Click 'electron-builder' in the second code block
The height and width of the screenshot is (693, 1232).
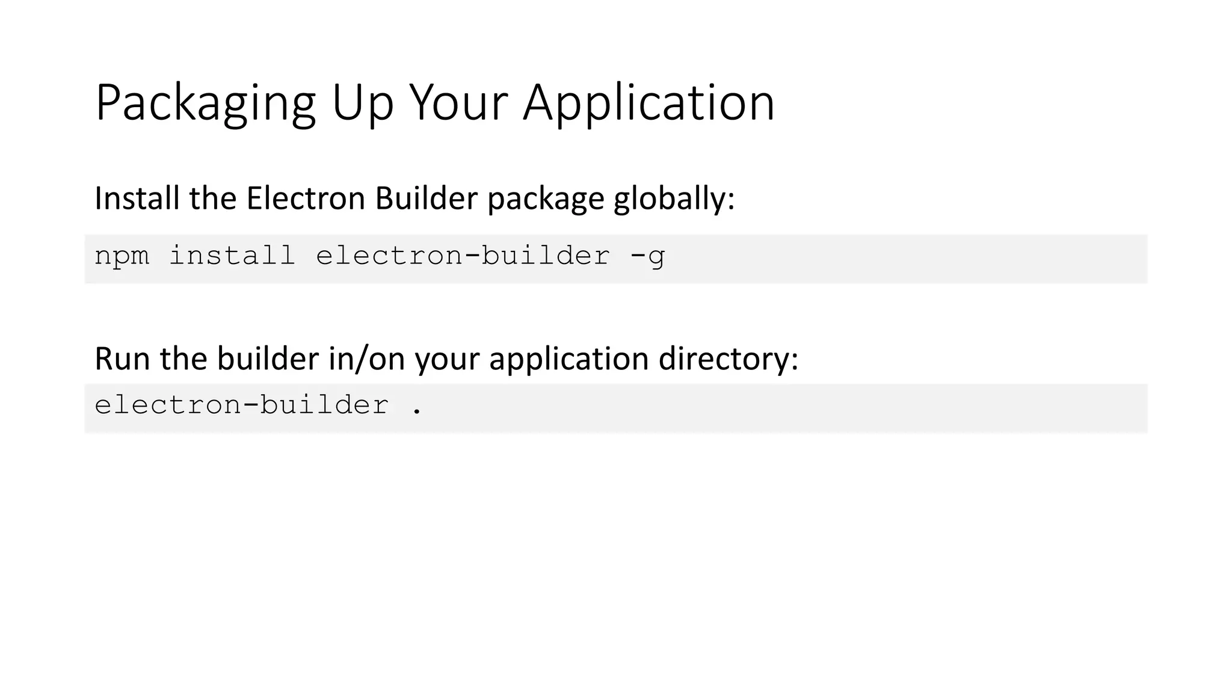coord(241,405)
